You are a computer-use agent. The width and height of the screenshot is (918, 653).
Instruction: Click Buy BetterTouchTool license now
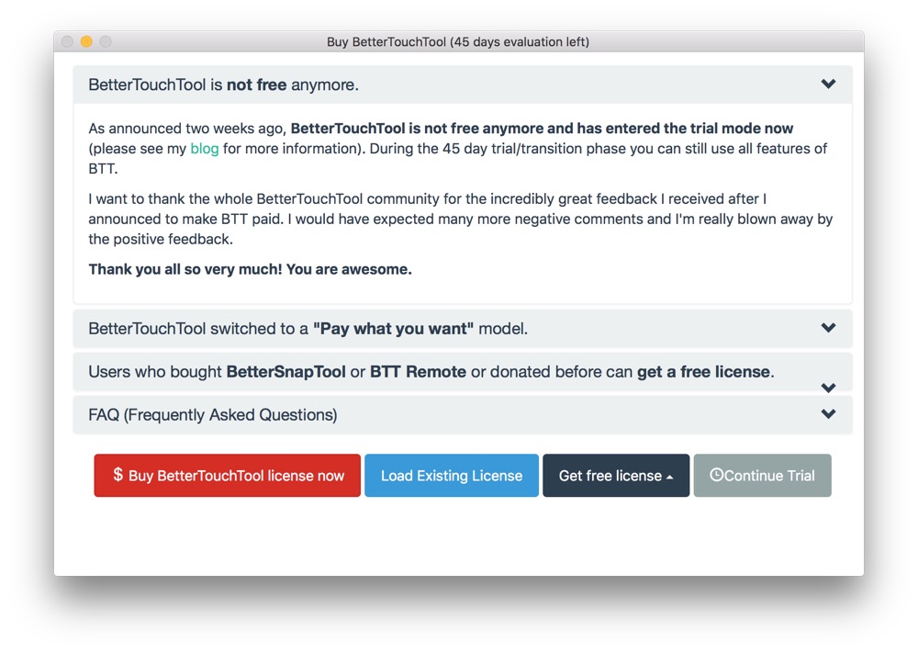click(x=227, y=476)
